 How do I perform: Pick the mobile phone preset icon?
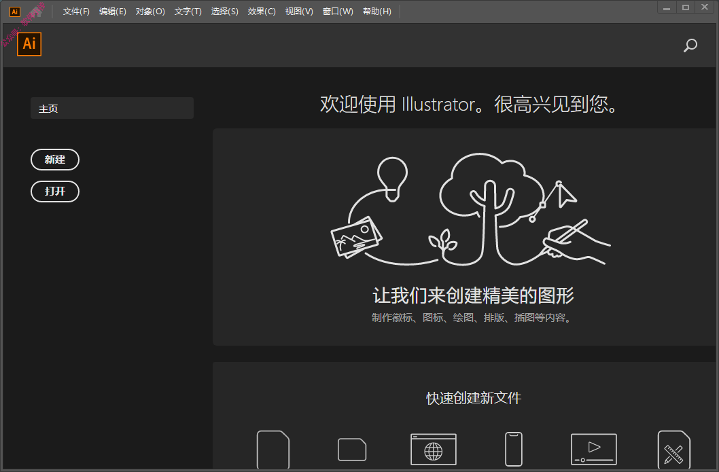514,449
